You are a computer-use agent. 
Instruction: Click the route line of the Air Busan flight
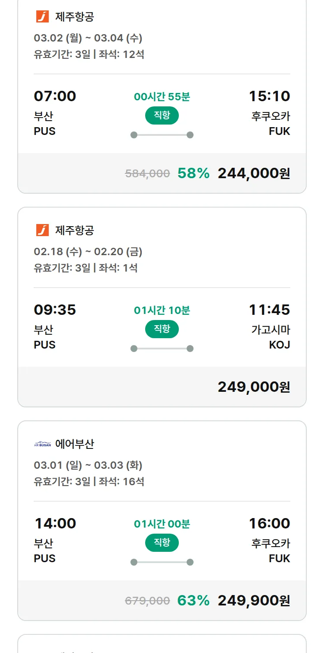pos(162,562)
